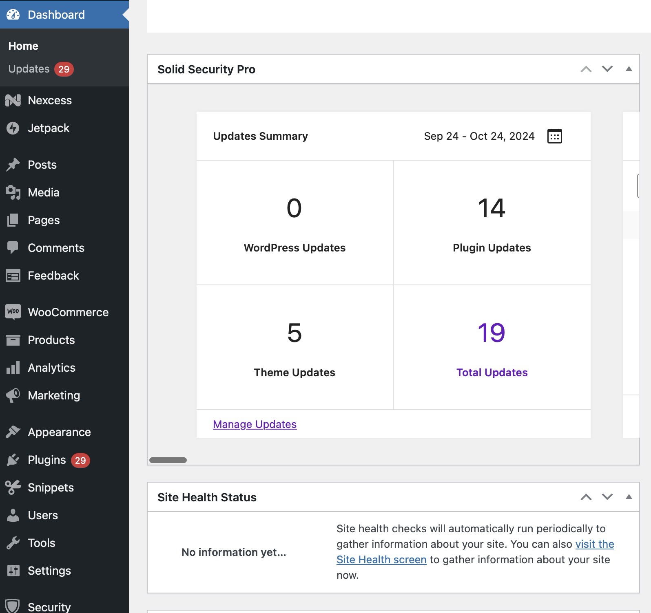
Task: Open the date range calendar picker
Action: (554, 136)
